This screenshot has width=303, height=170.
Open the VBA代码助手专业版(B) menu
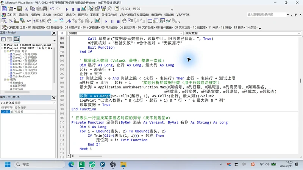(x=134, y=15)
